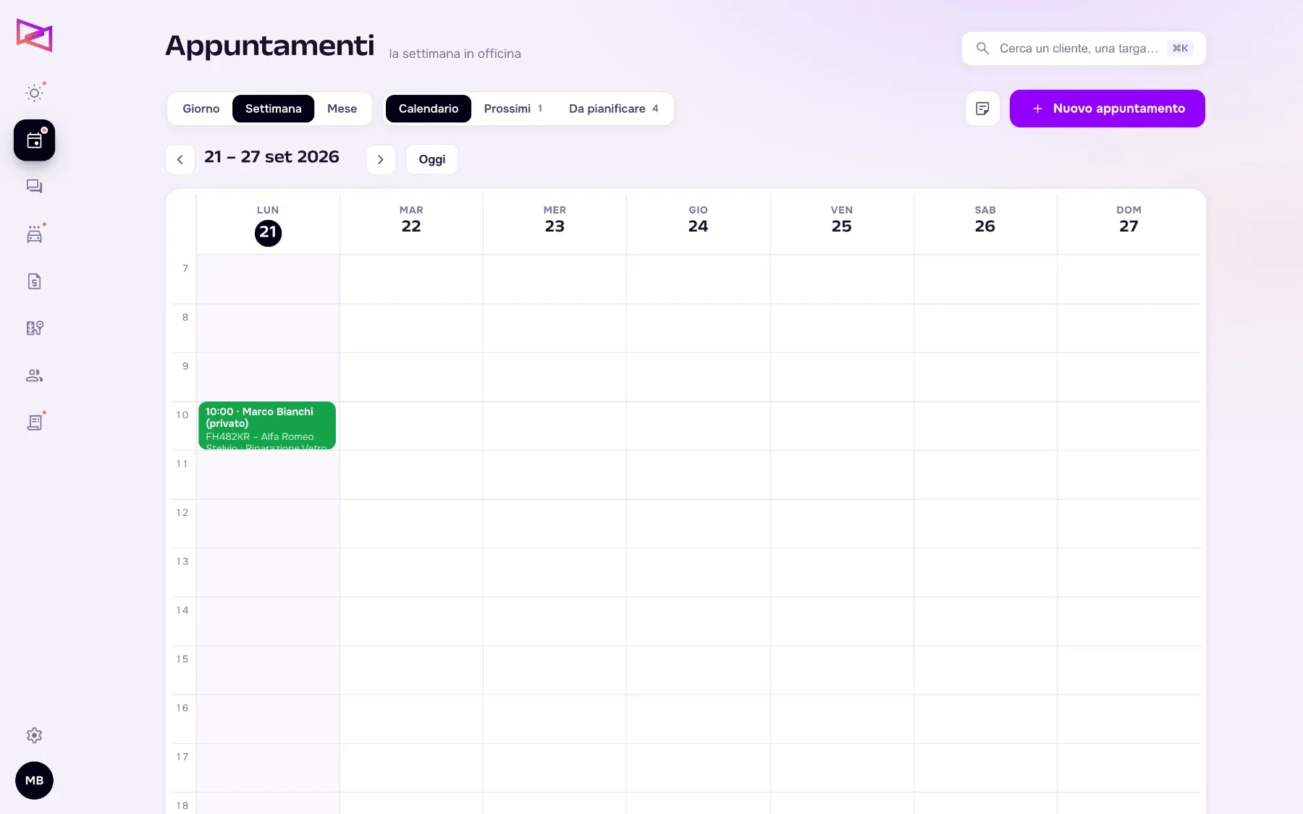This screenshot has height=814, width=1303.
Task: Create a Nuovo appuntamento
Action: (x=1108, y=109)
